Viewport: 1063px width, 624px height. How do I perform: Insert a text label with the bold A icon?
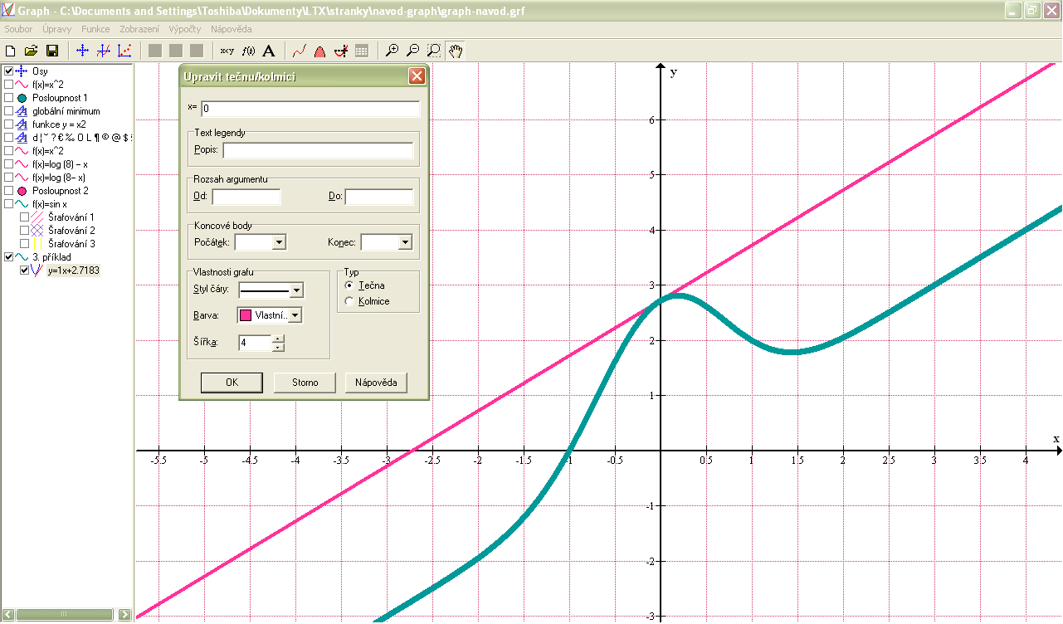click(x=268, y=51)
